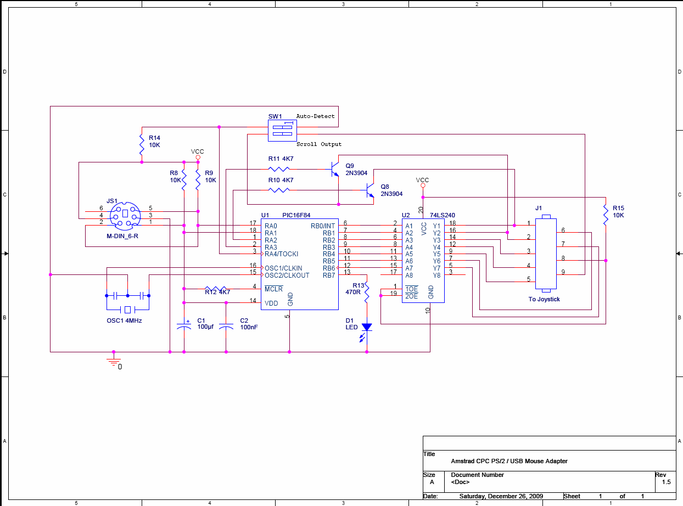The width and height of the screenshot is (683, 506).
Task: Click the Y1 output pin name
Action: [436, 226]
